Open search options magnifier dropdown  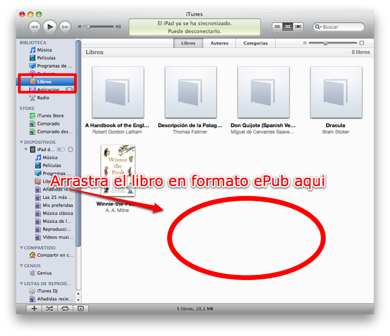(x=318, y=27)
